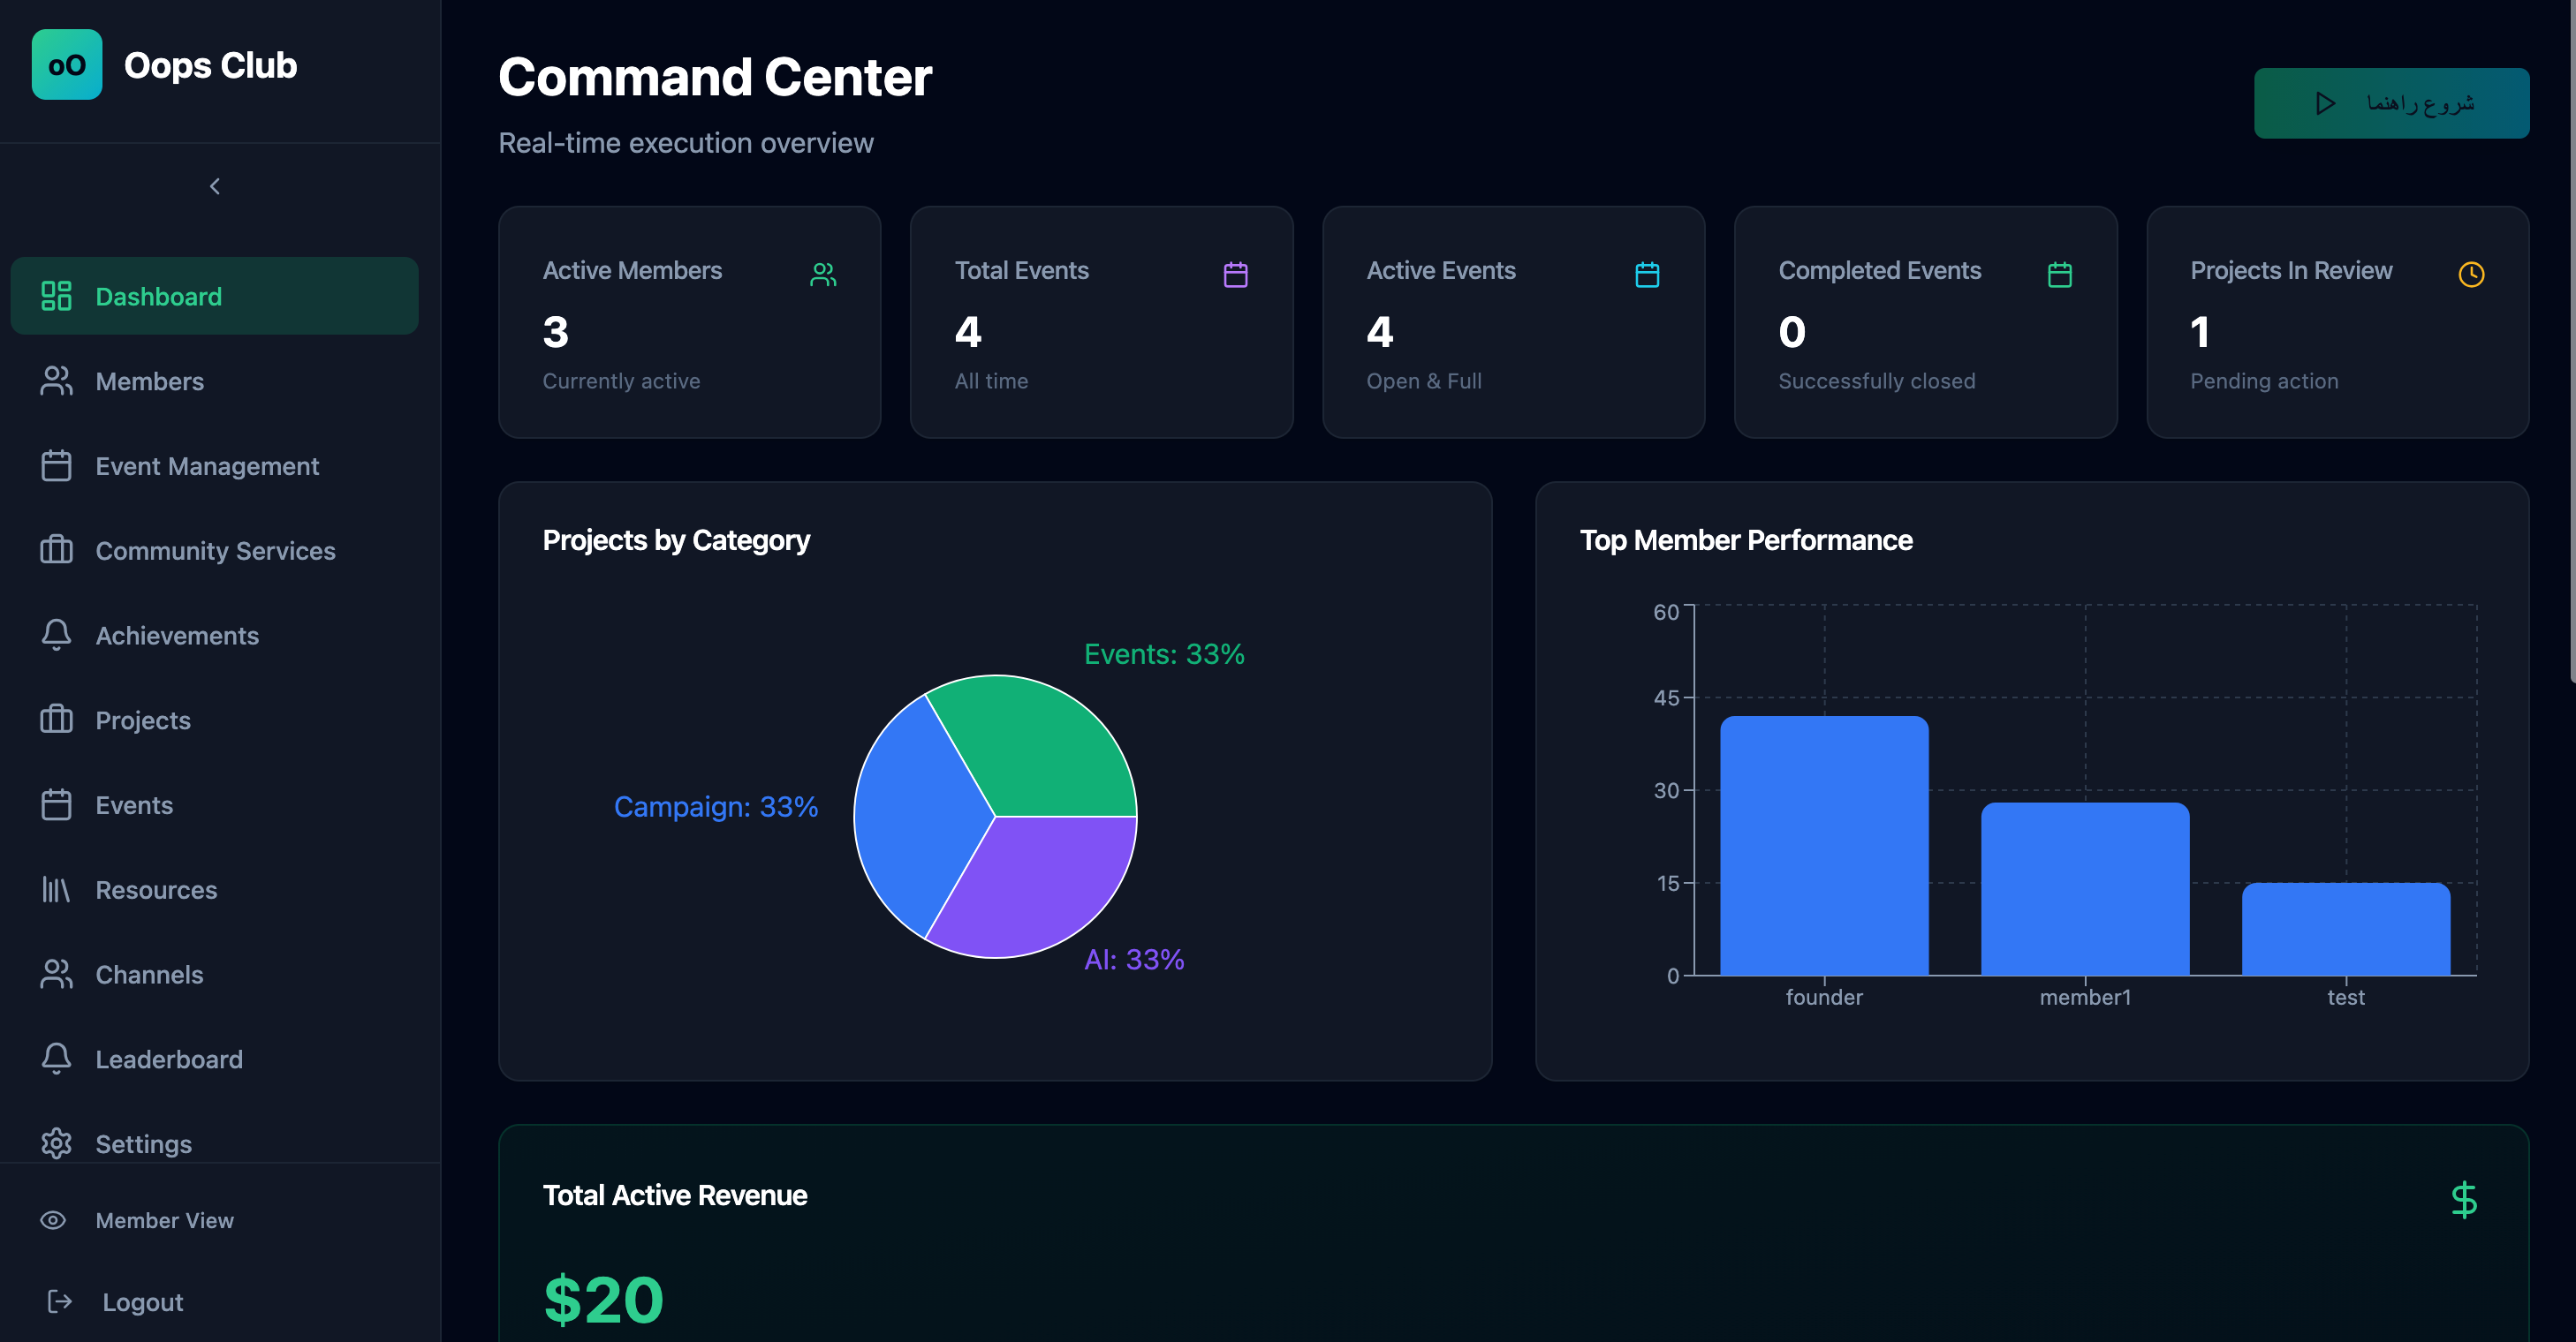Navigate to Community Services
The image size is (2576, 1342).
(x=214, y=551)
